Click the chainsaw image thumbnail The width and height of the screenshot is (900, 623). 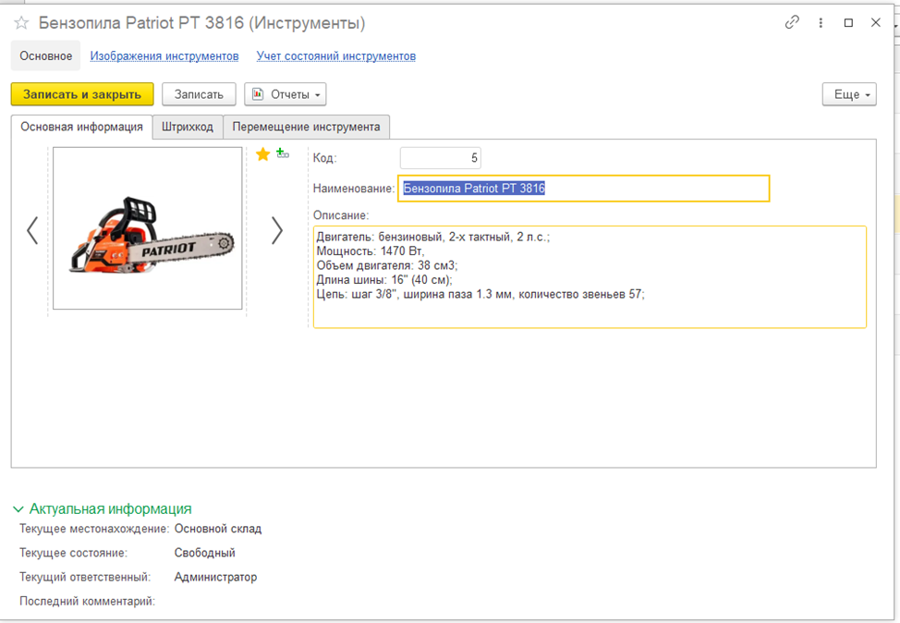click(148, 228)
